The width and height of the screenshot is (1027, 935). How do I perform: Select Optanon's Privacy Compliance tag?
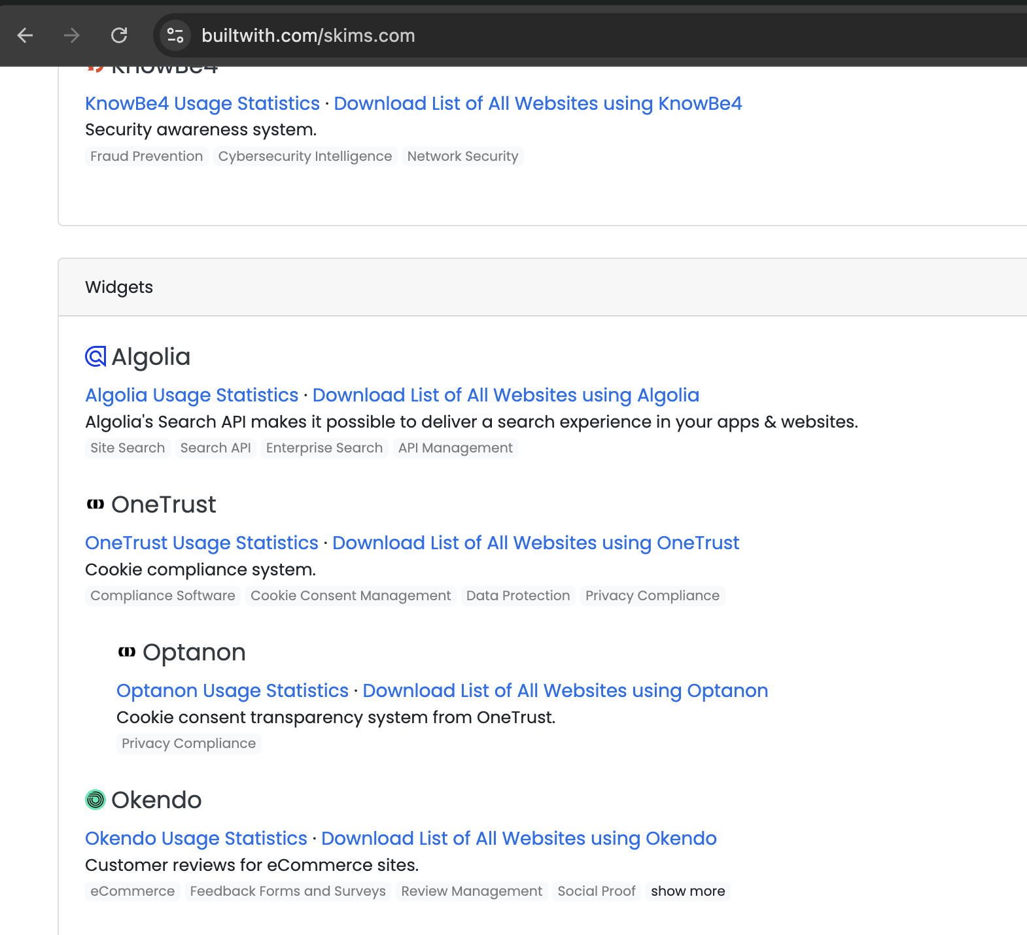(188, 743)
